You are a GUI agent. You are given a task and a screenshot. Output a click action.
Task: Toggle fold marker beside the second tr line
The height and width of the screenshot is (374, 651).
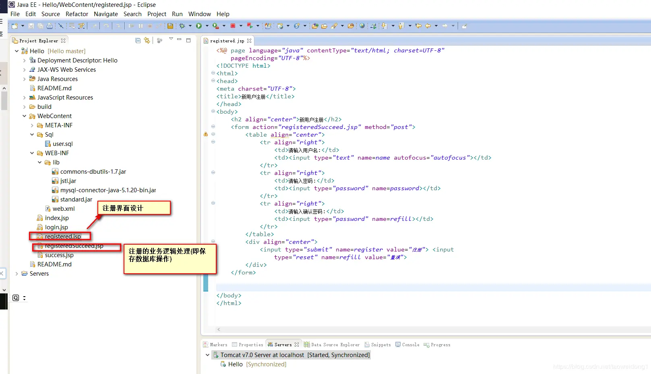[213, 172]
